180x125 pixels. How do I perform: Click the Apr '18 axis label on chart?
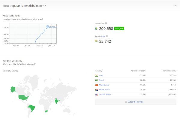[16, 45]
